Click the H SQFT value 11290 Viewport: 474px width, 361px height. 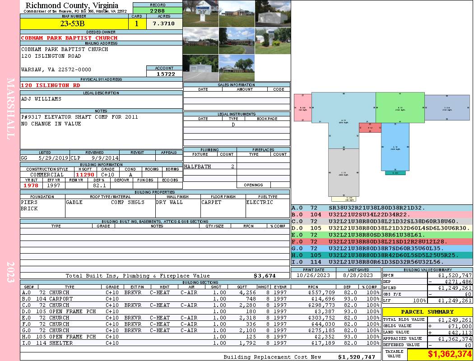[x=85, y=175]
